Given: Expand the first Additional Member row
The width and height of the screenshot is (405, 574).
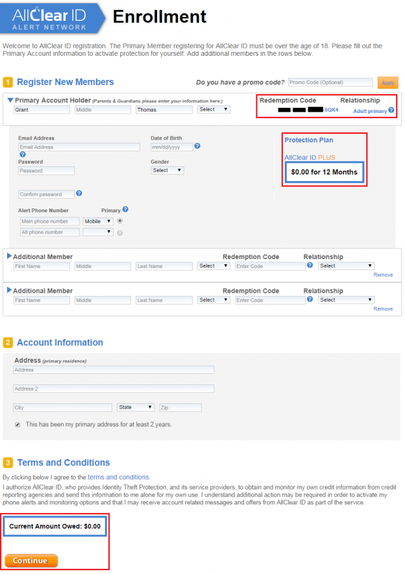Looking at the screenshot, I should pyautogui.click(x=9, y=256).
